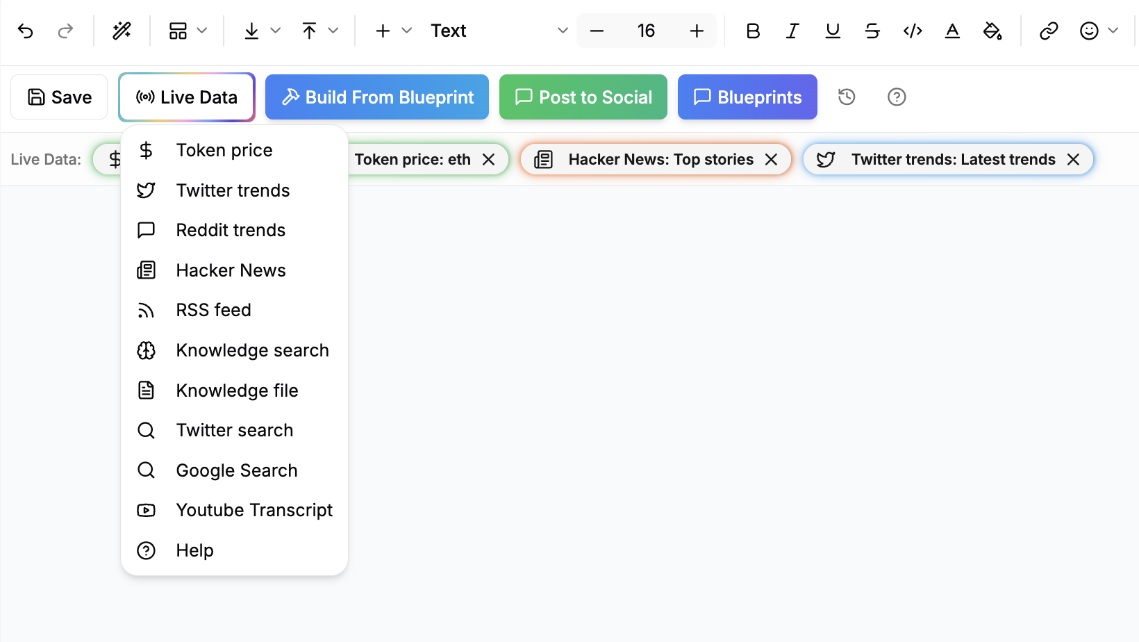
Task: Insert a link with the chain icon
Action: [1049, 31]
